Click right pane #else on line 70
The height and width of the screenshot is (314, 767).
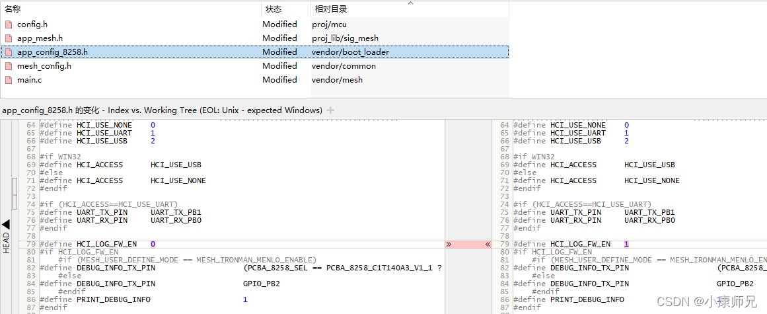tap(525, 173)
